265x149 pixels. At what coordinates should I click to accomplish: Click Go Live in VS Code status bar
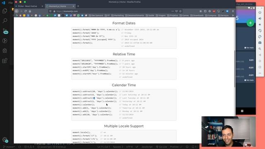161,147
